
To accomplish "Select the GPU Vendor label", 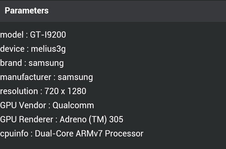I will click(x=24, y=105).
